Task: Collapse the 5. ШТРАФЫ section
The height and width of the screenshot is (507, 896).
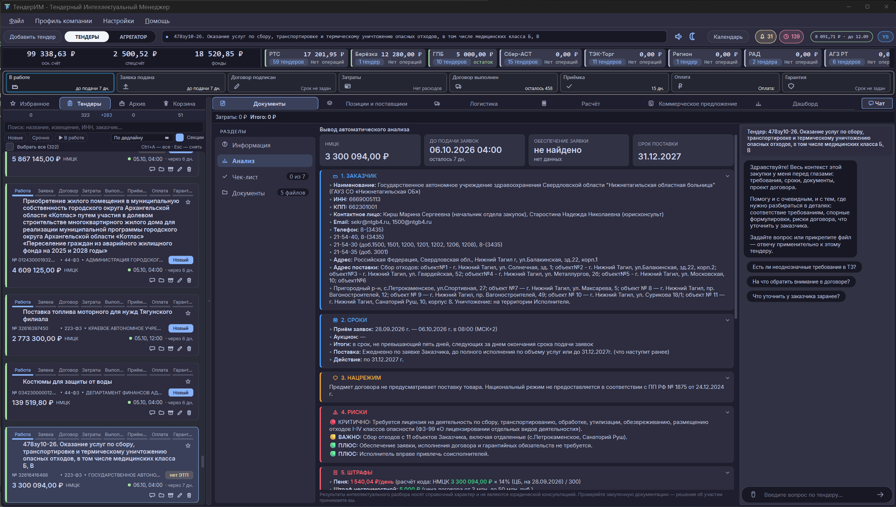Action: pos(727,473)
